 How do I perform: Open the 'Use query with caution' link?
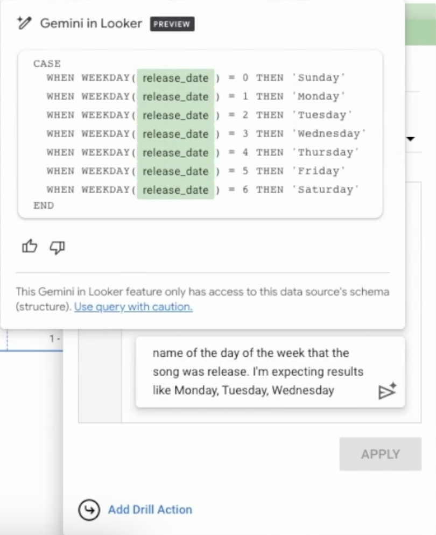pyautogui.click(x=133, y=307)
